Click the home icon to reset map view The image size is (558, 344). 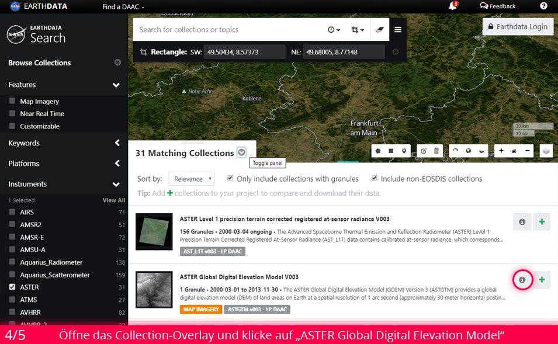pos(514,151)
